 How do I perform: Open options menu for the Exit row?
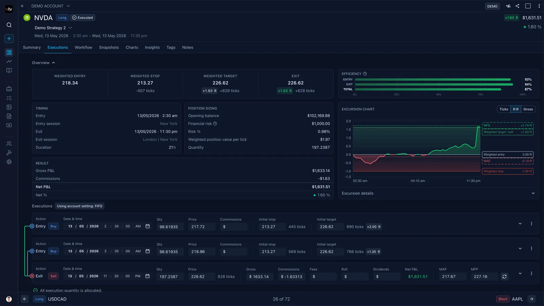(x=531, y=273)
